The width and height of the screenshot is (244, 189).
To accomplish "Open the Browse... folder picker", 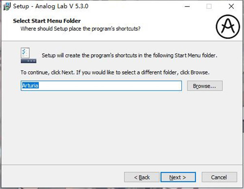I will point(205,86).
